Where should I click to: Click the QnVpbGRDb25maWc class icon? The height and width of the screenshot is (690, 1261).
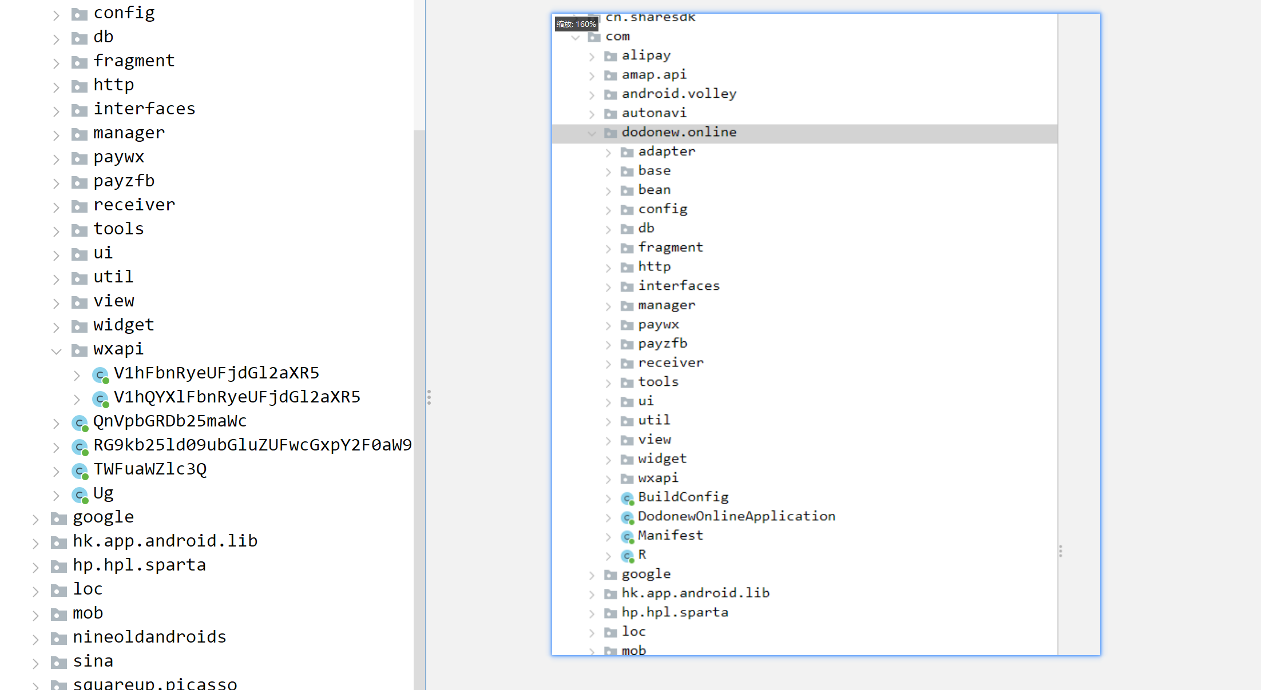pyautogui.click(x=80, y=422)
